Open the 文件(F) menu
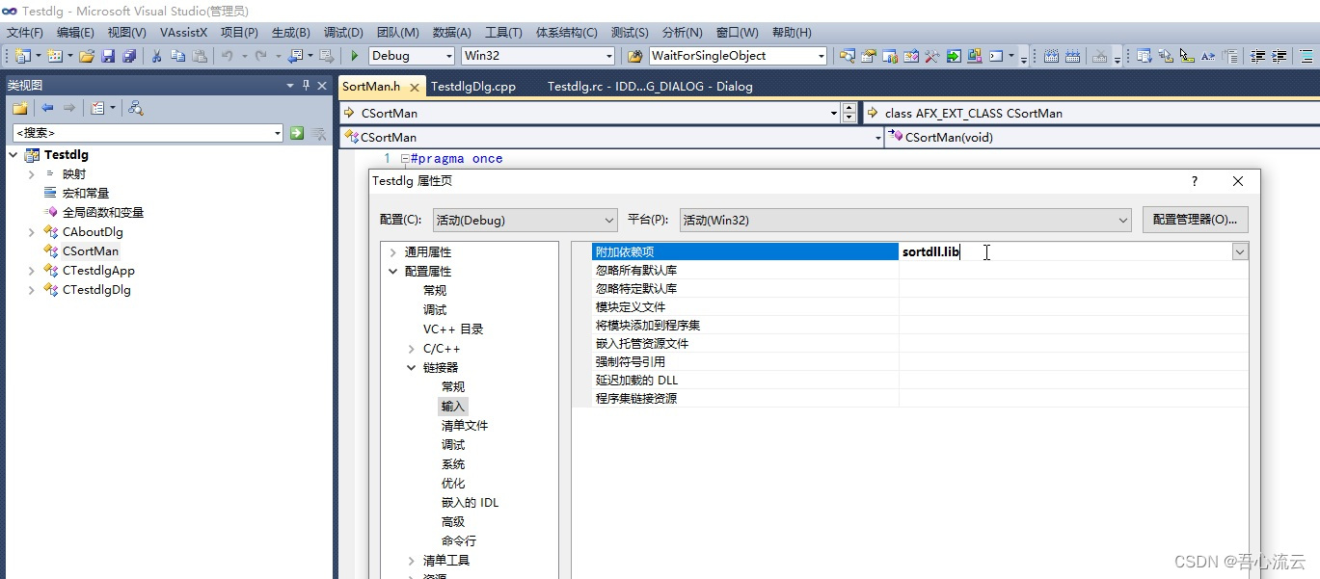 click(x=25, y=33)
